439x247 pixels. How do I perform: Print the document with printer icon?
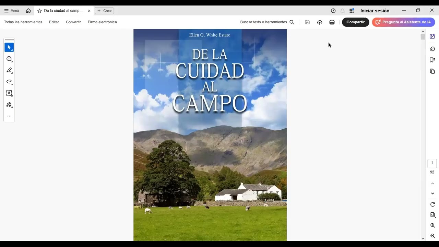point(332,22)
